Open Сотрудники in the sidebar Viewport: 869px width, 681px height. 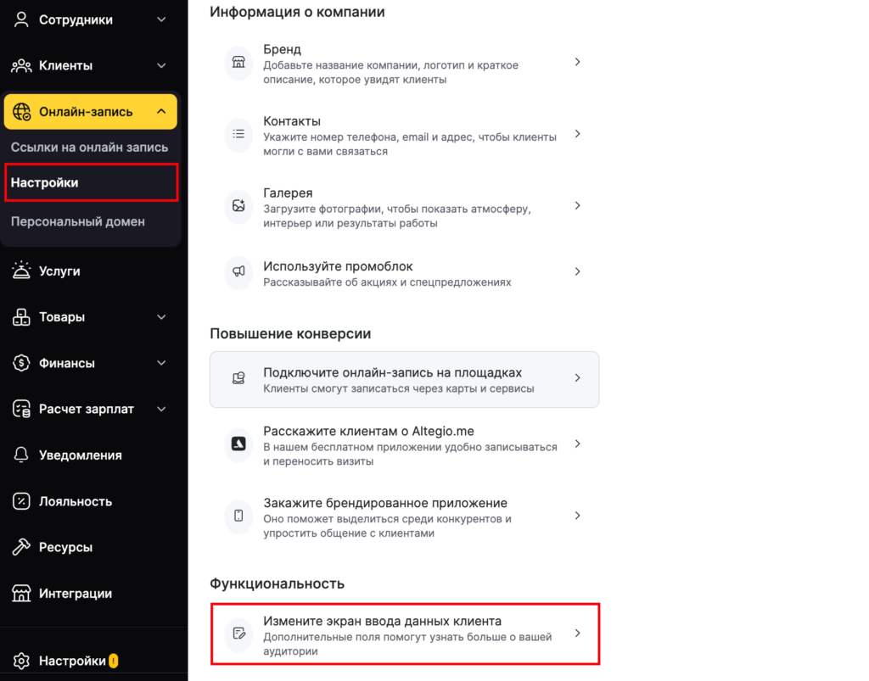[x=76, y=20]
